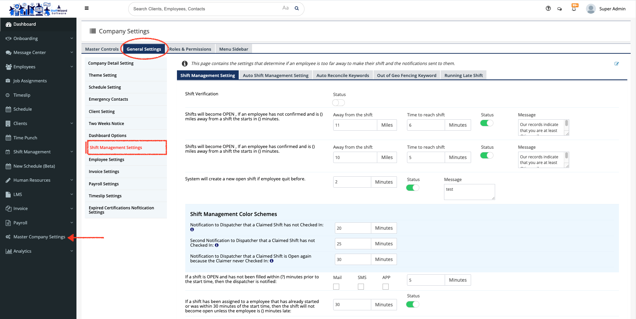This screenshot has width=636, height=319.
Task: Click the Timeslip clock icon
Action: pos(8,95)
